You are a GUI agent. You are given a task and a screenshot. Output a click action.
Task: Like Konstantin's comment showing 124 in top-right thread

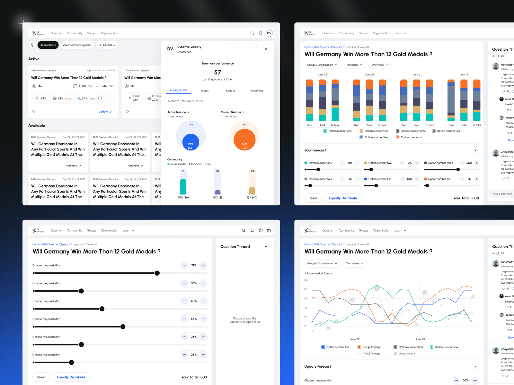(506, 91)
